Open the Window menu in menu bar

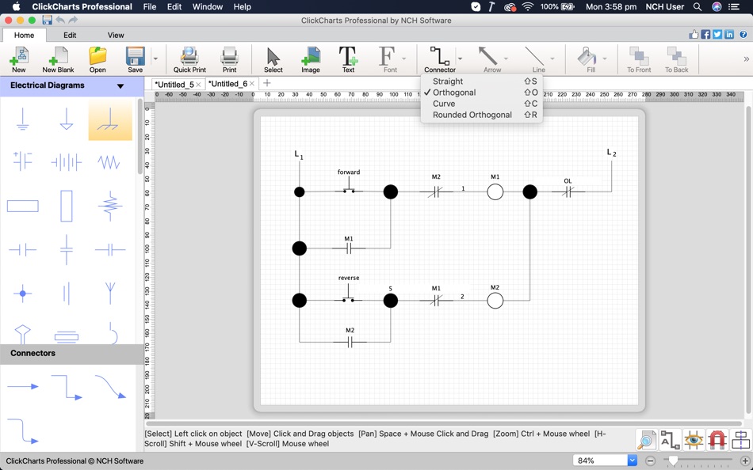point(208,6)
